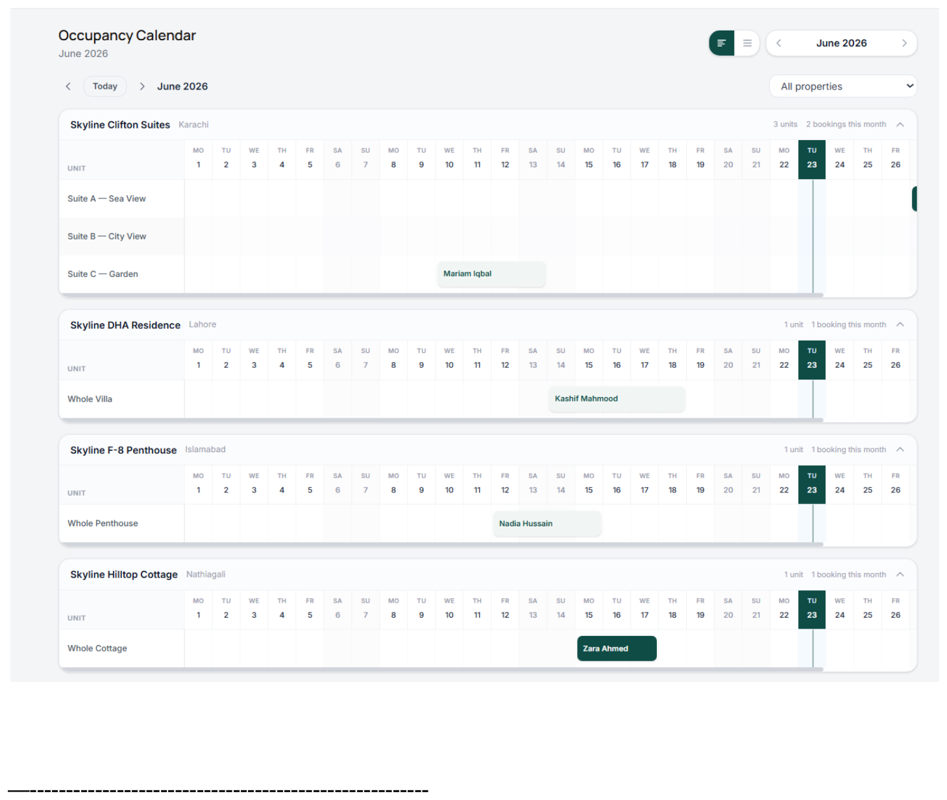Click the cut-off booking in Suite A row
The width and height of the screenshot is (947, 800).
point(914,199)
